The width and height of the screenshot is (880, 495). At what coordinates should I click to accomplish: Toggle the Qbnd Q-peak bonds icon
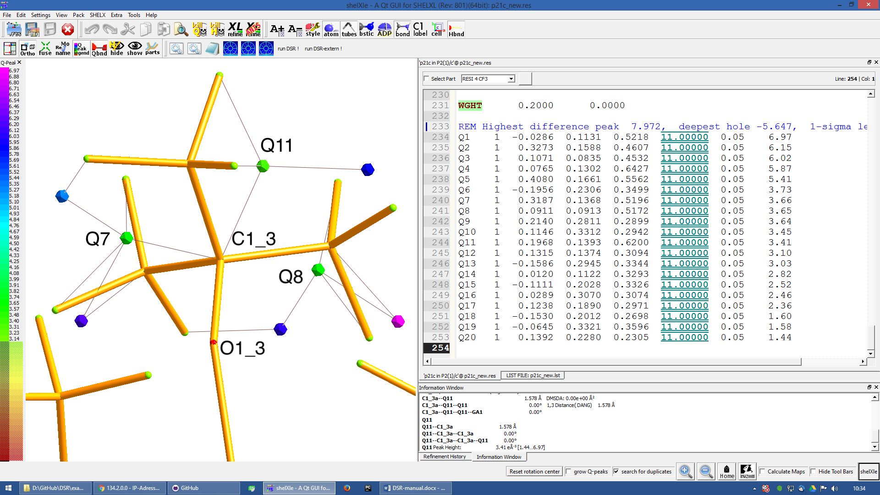tap(99, 49)
